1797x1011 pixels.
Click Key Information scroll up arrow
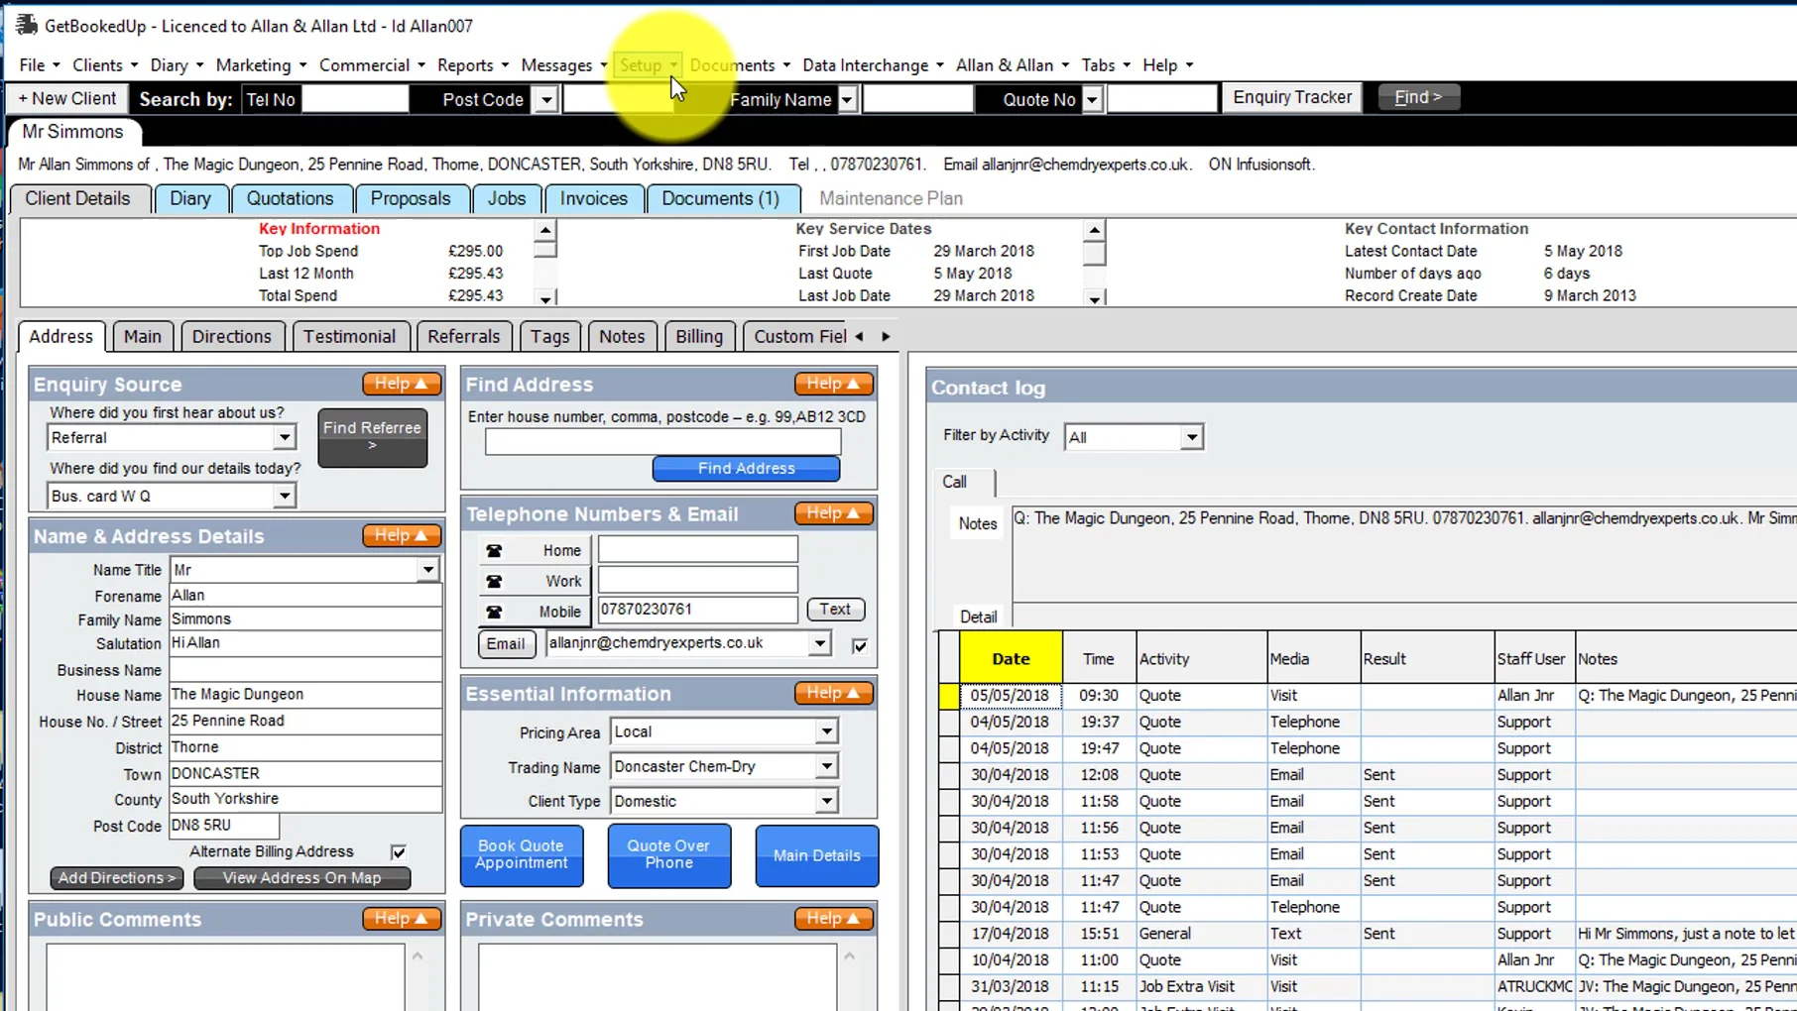click(x=544, y=230)
